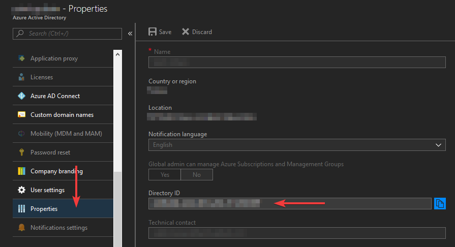Click the Azure AD Connect diamond icon

pos(21,96)
